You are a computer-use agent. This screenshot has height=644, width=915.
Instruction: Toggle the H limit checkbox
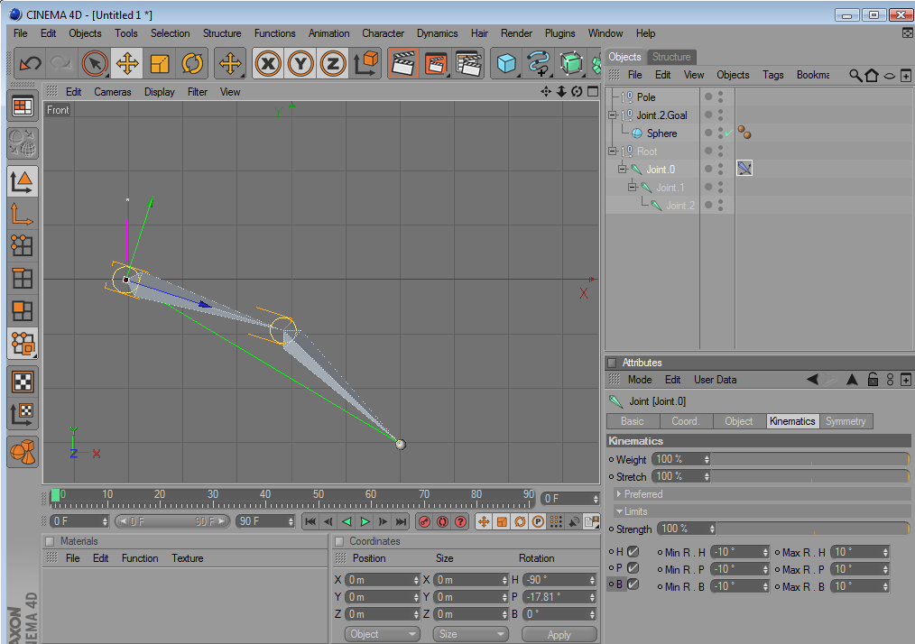pos(633,551)
